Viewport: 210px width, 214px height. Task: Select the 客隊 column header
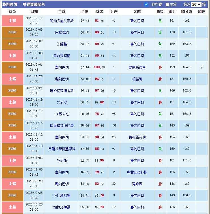(137, 11)
